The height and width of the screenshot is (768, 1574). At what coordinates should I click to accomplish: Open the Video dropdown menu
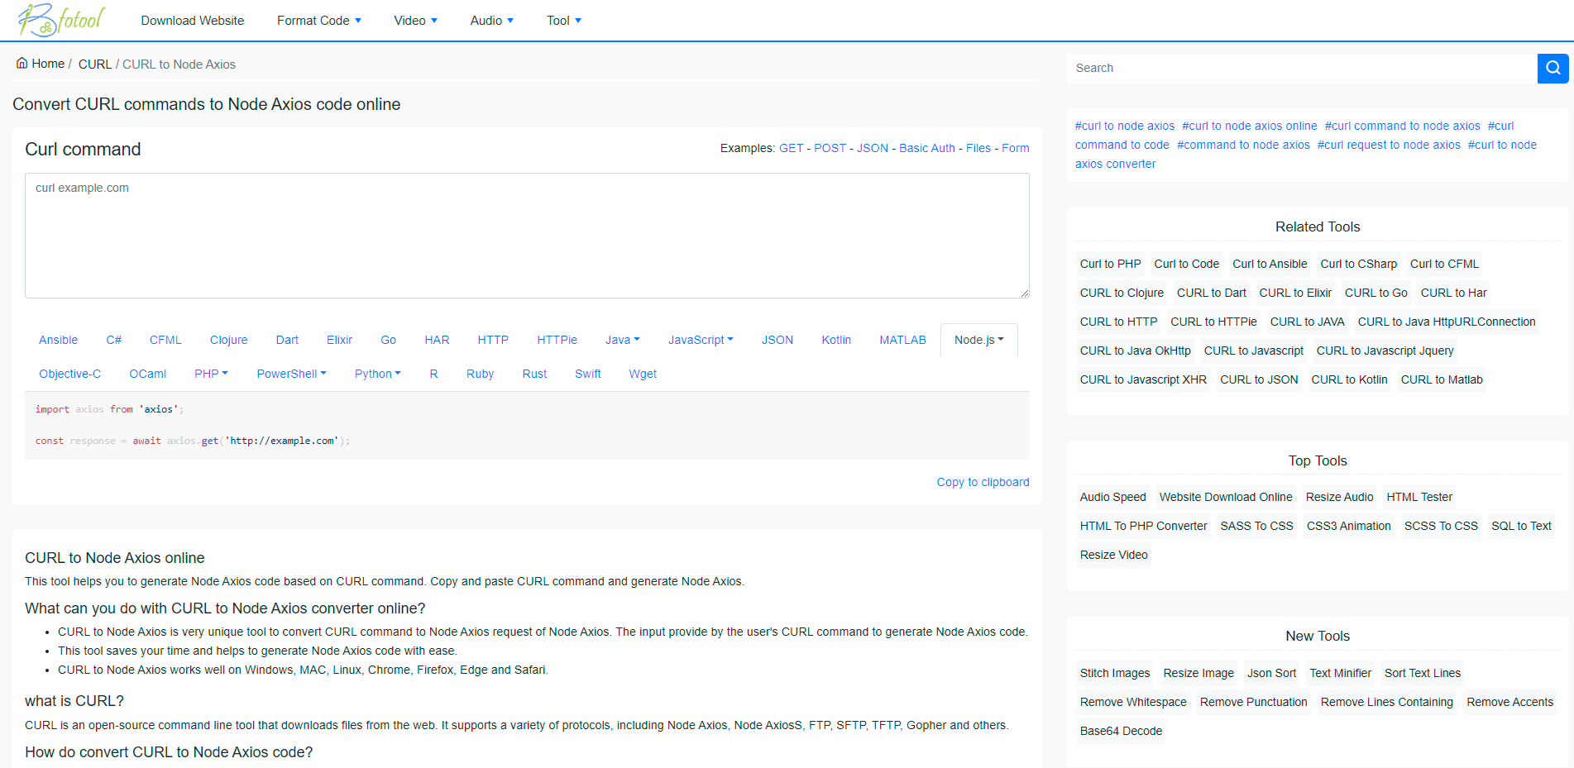tap(415, 20)
